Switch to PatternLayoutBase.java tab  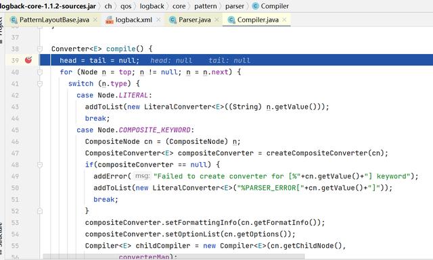coord(54,20)
